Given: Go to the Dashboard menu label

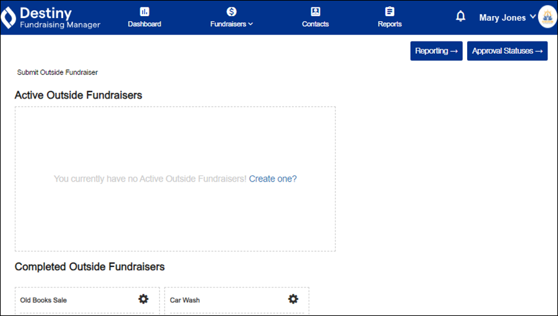Looking at the screenshot, I should point(145,24).
